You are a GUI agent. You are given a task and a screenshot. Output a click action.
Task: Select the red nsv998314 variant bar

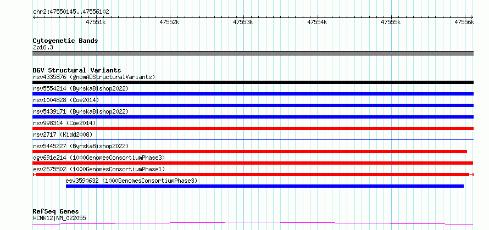tap(253, 128)
